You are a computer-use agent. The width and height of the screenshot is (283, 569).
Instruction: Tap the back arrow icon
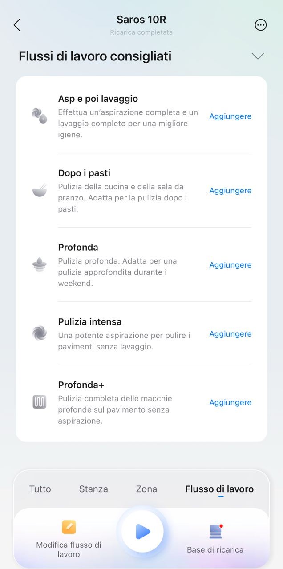click(x=17, y=25)
